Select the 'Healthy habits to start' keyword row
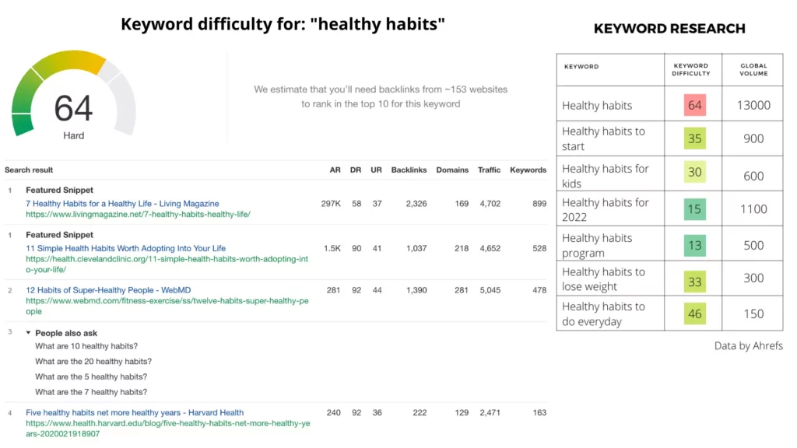Image resolution: width=797 pixels, height=448 pixels. pos(603,138)
